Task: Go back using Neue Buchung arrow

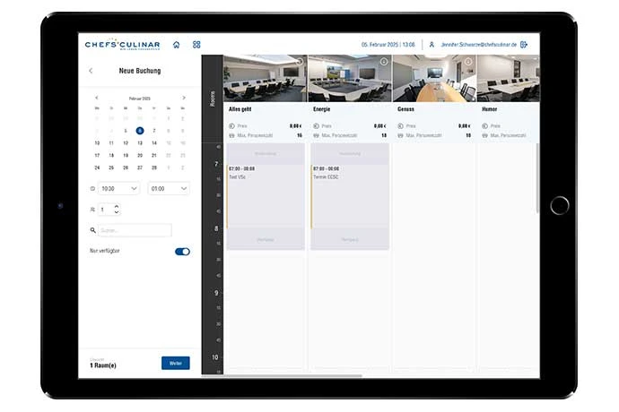Action: pyautogui.click(x=91, y=70)
